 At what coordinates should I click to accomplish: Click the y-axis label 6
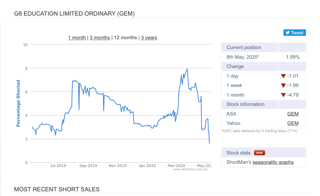26,92
